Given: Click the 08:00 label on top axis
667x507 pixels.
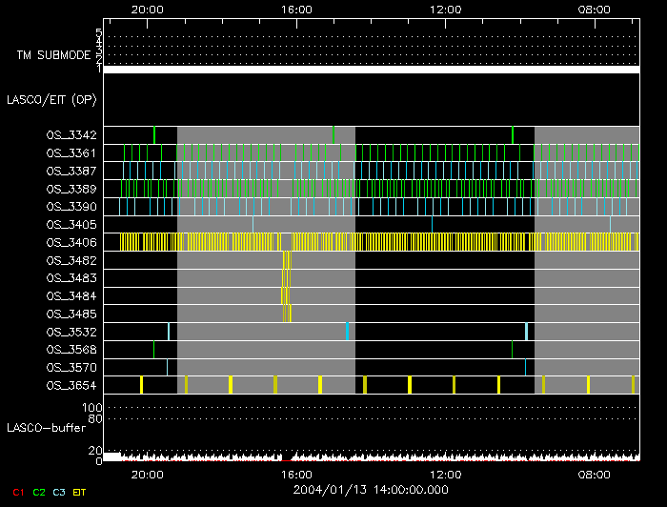Looking at the screenshot, I should pyautogui.click(x=595, y=8).
